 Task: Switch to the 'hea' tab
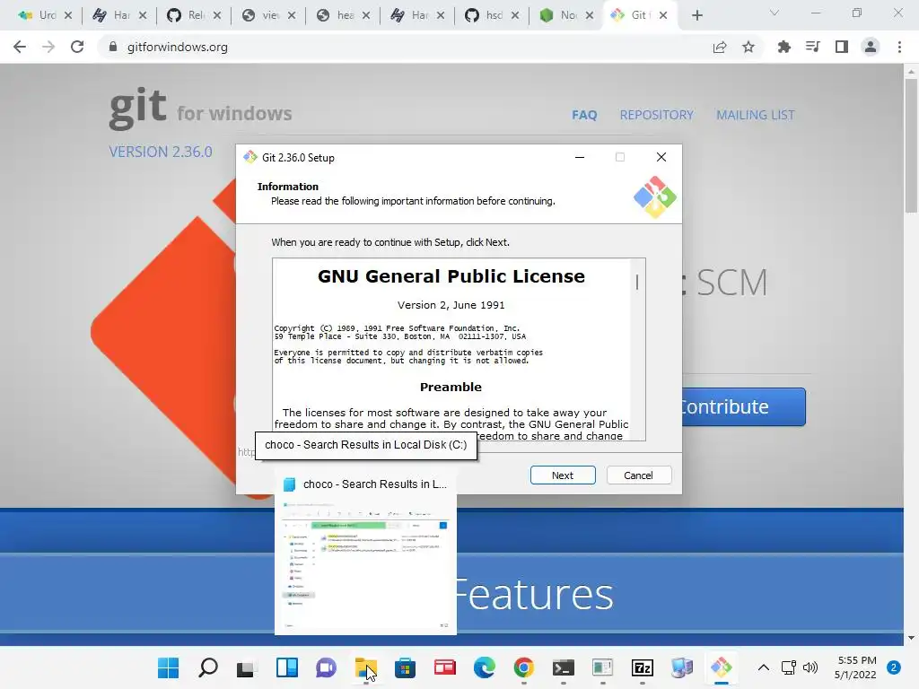pos(343,15)
